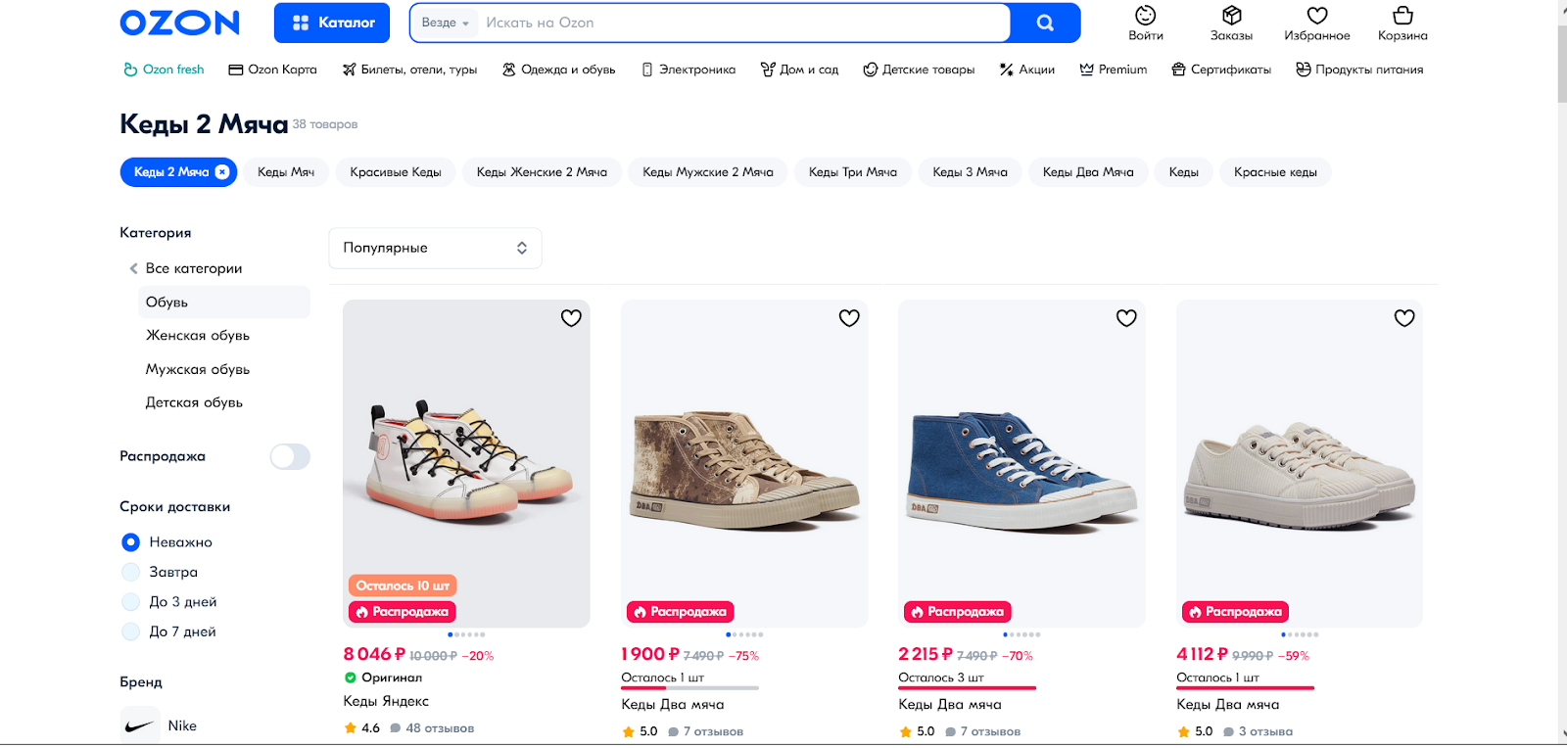Click the Кеды Яндекс product title
This screenshot has width=1567, height=748.
(386, 701)
